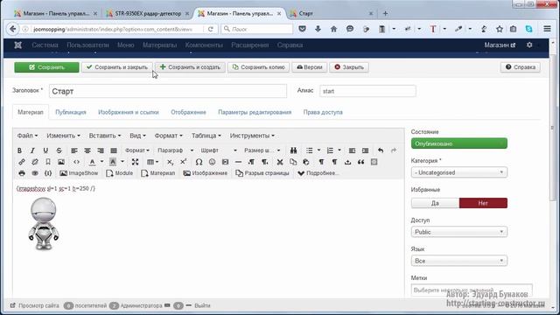Expand the bullet list style arrow
This screenshot has width=560, height=315.
click(x=318, y=150)
